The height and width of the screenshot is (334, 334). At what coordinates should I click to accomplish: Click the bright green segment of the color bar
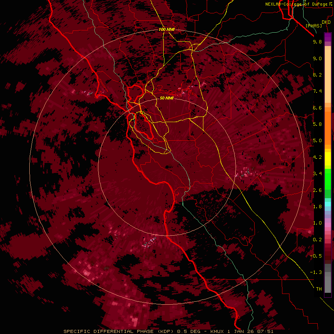tap(328, 179)
